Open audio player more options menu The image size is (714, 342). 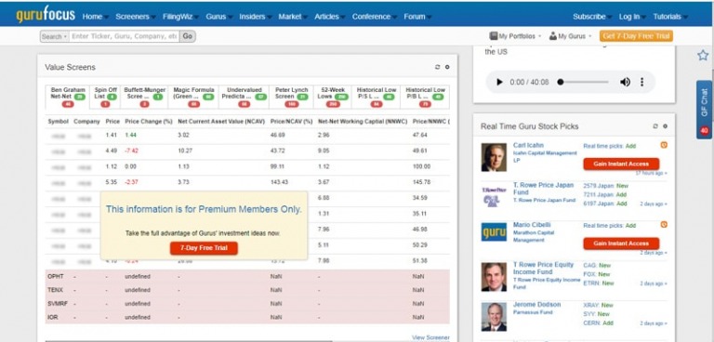click(642, 82)
